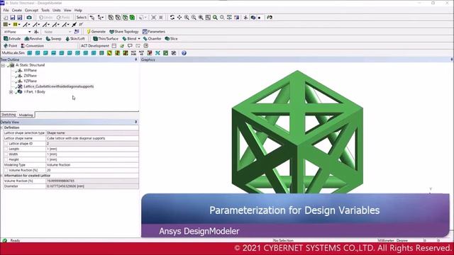Click the solid green selection filter icon
454x255 pixels.
(x=132, y=17)
